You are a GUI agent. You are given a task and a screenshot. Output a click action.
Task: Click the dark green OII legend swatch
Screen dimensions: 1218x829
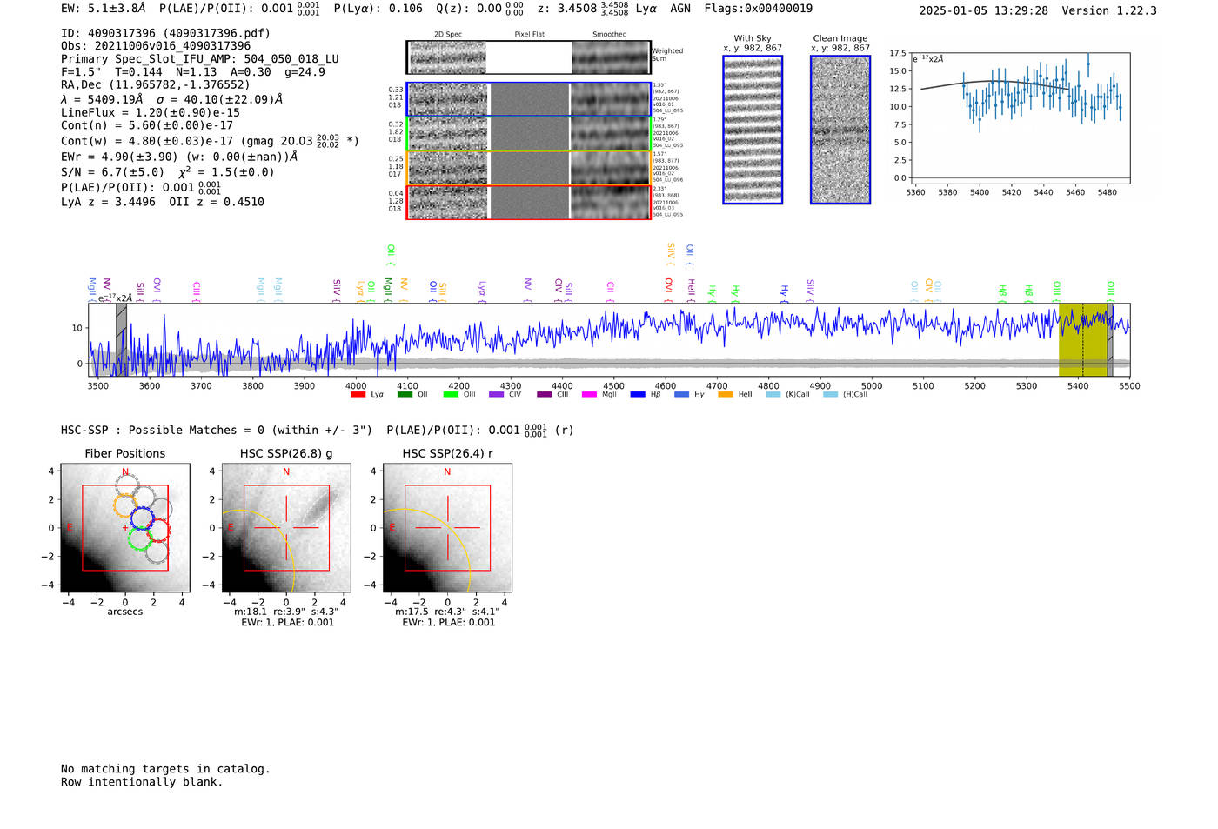pyautogui.click(x=405, y=395)
